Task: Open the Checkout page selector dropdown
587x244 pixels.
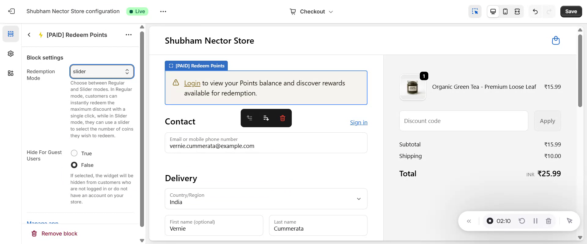Action: (311, 12)
